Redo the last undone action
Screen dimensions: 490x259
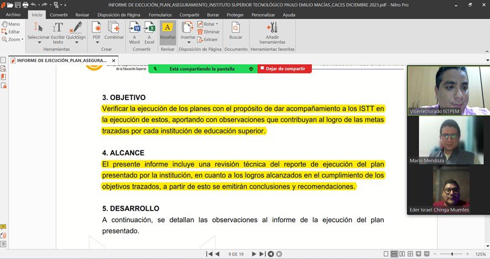(x=44, y=4)
